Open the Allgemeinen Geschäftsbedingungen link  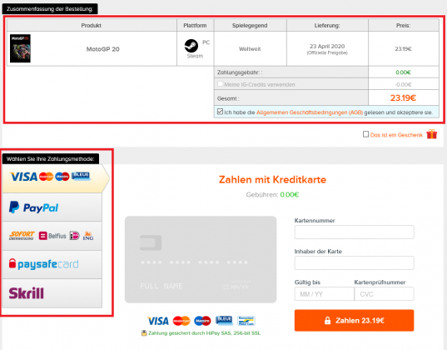[310, 112]
